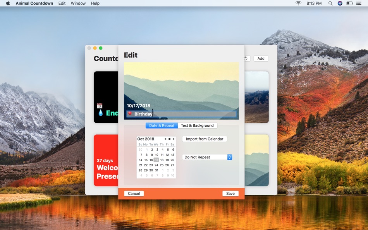Switch to Text & Background tab

click(197, 125)
